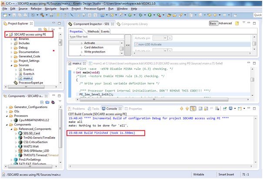
Task: Toggle the non-LDD Activate checkbox
Action: (136, 44)
